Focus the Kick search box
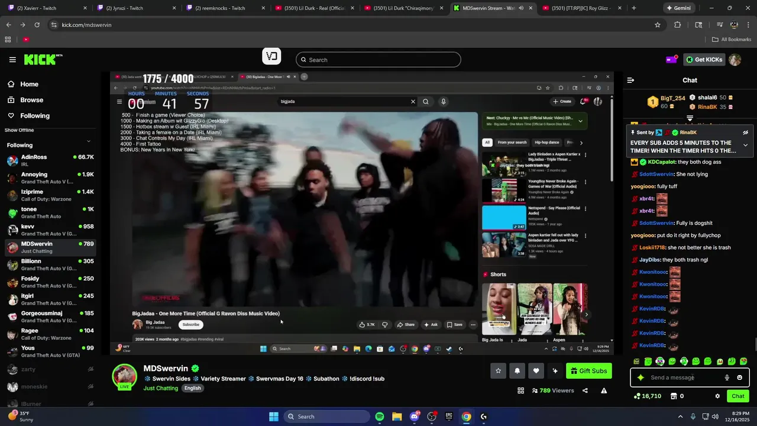This screenshot has width=757, height=426. (x=378, y=60)
